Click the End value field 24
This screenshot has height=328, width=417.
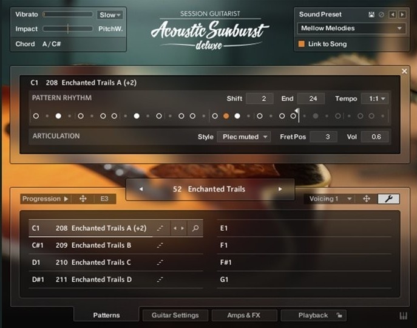(311, 99)
